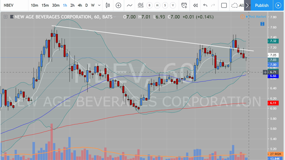Click the NBEV symbol search field

(15, 5)
